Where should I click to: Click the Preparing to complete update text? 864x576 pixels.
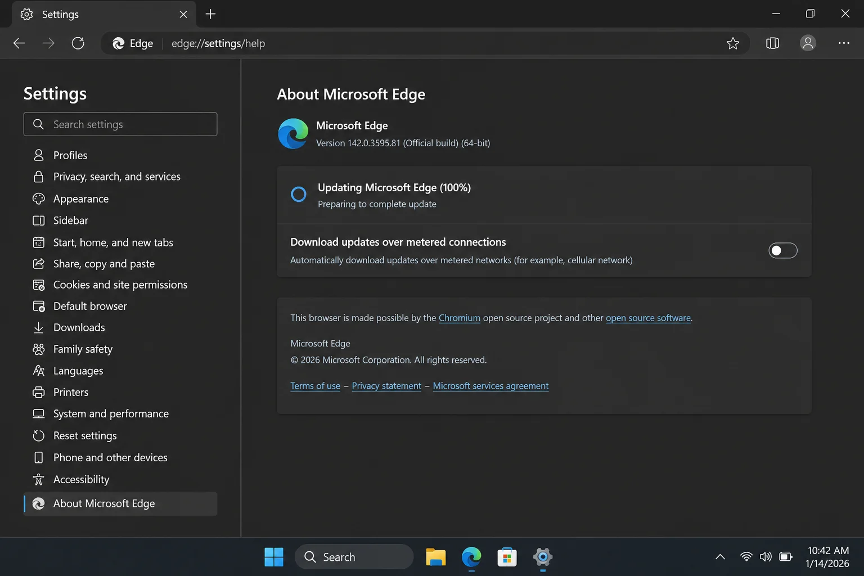[377, 204]
